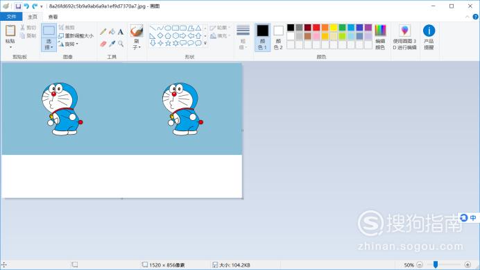
Task: Choose the Oval shape
Action: point(168,28)
